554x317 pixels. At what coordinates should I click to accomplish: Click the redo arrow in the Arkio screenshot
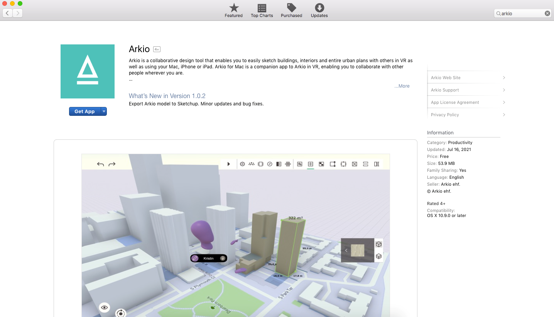[x=112, y=164]
